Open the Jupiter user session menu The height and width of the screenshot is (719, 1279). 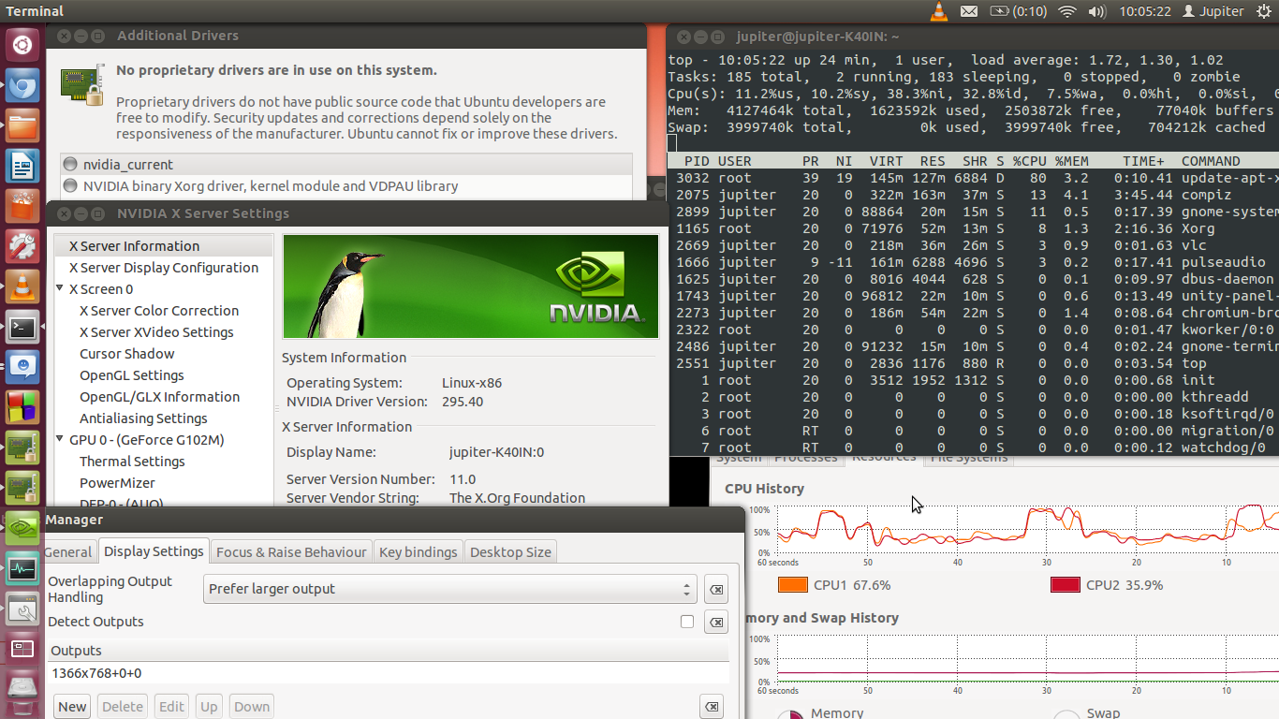click(x=1213, y=11)
